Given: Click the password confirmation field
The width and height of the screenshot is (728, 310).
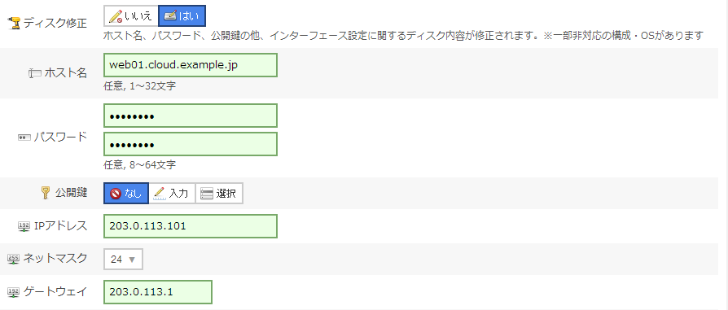Looking at the screenshot, I should point(191,144).
